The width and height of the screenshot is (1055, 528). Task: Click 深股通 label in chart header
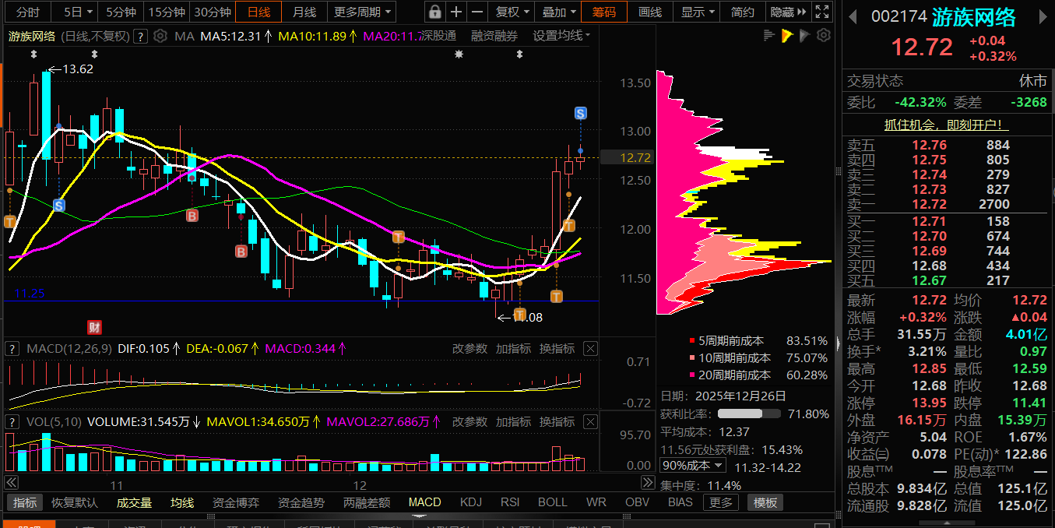[x=439, y=36]
